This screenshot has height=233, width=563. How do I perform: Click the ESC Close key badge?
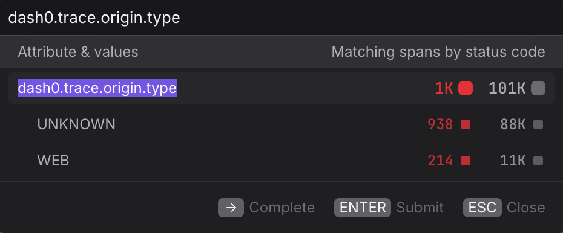tap(482, 208)
